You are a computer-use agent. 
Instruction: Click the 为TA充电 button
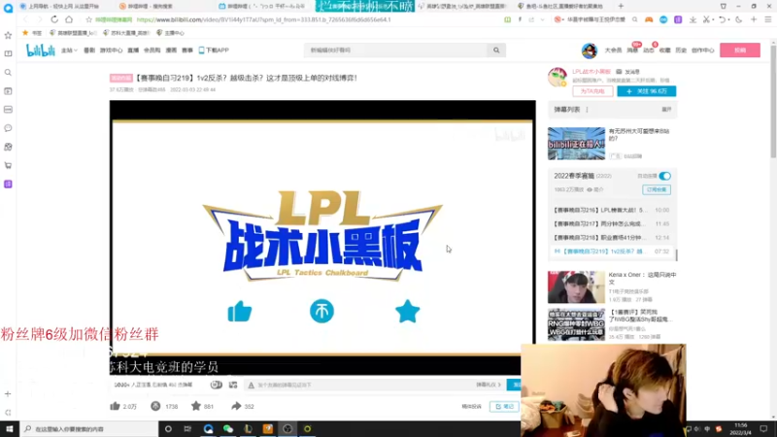pos(592,91)
